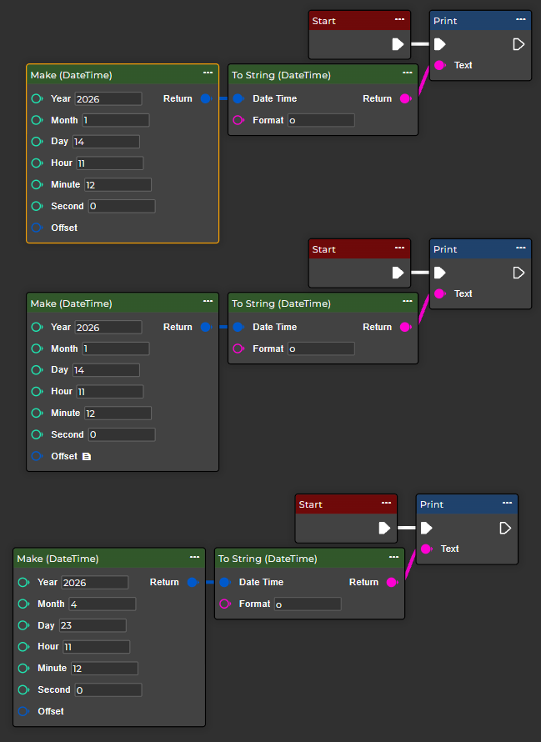This screenshot has width=541, height=742.
Task: Click the Month field containing 4
Action: pyautogui.click(x=102, y=604)
